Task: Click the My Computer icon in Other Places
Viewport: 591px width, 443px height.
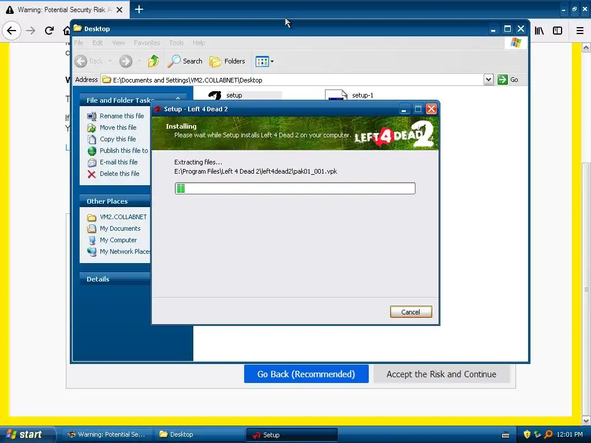Action: point(92,241)
